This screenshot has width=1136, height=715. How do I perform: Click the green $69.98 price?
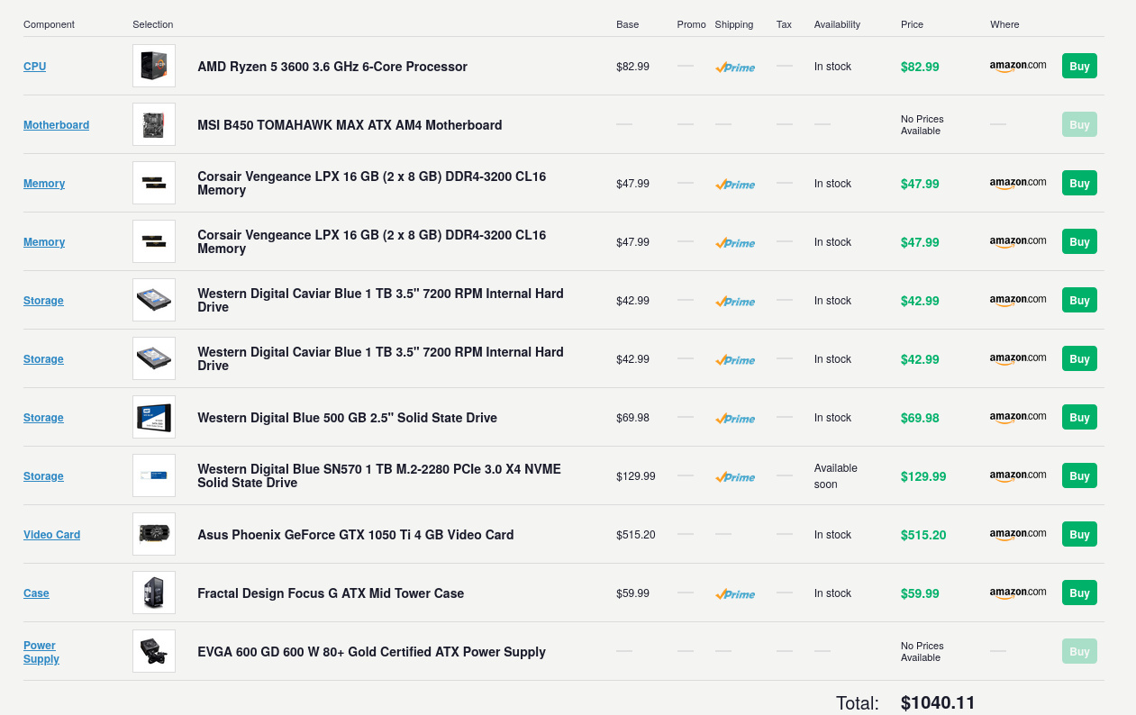(x=920, y=418)
